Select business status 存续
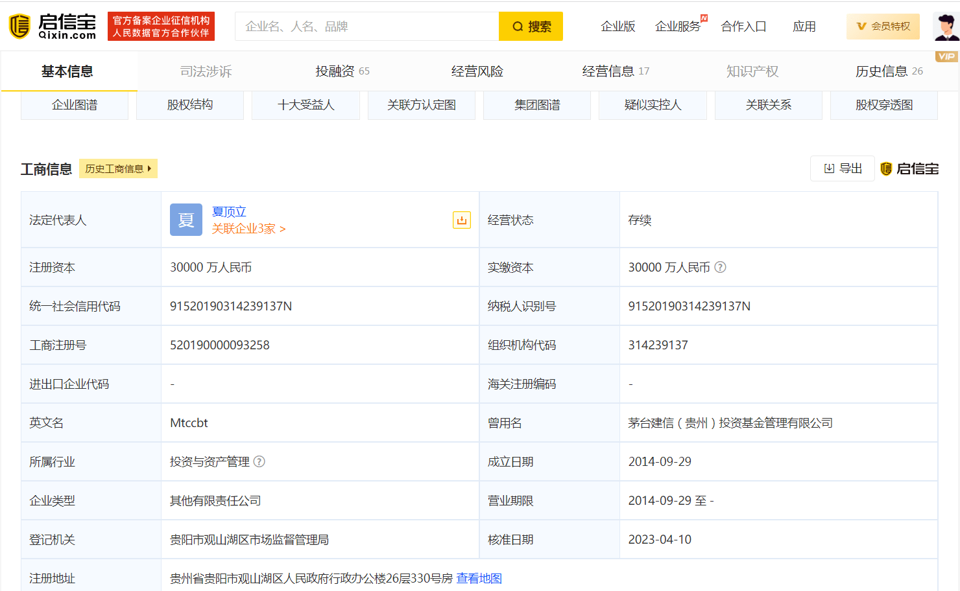960x591 pixels. pos(640,220)
